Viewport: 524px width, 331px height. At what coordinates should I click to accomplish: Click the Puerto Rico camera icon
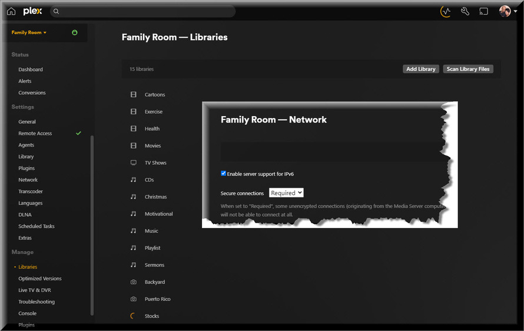point(133,299)
